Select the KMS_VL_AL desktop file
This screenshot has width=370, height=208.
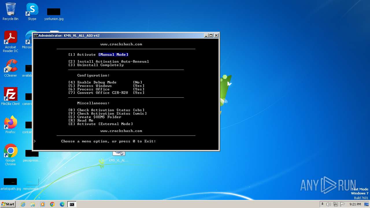[119, 156]
